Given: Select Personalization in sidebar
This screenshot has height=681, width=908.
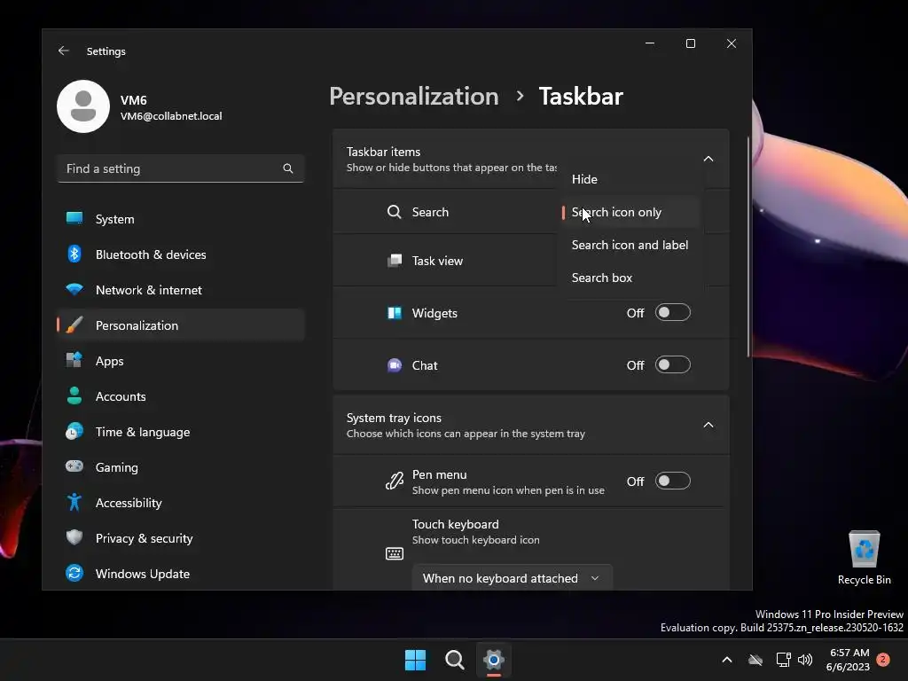Looking at the screenshot, I should (x=181, y=325).
